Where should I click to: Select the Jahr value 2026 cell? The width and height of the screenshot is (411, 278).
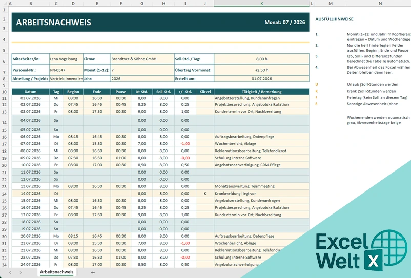coord(142,79)
